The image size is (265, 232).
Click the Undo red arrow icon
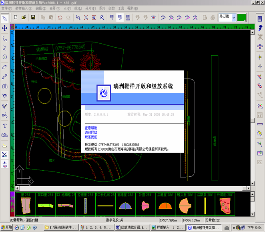60,18
